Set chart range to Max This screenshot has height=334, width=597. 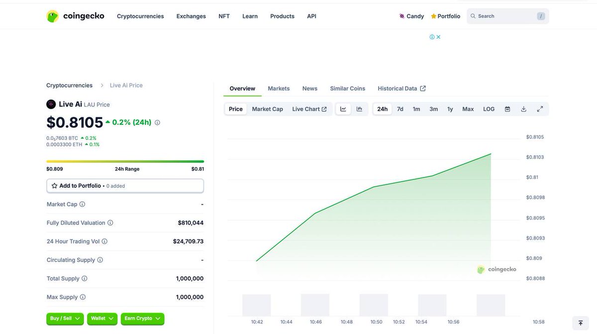468,109
